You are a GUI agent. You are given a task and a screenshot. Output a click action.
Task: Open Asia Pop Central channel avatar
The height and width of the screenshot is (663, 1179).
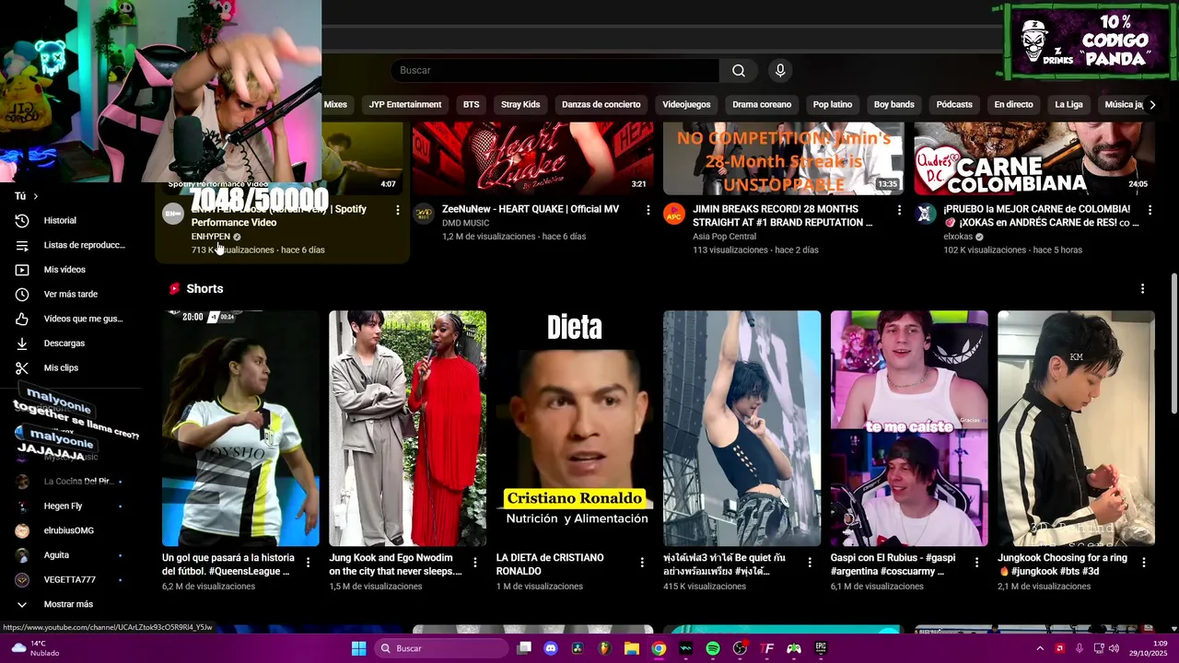click(x=674, y=214)
